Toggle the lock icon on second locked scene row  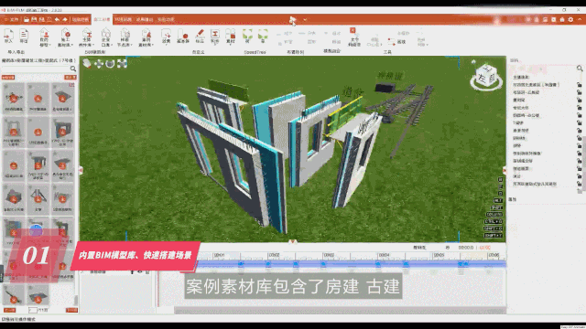pos(579,92)
